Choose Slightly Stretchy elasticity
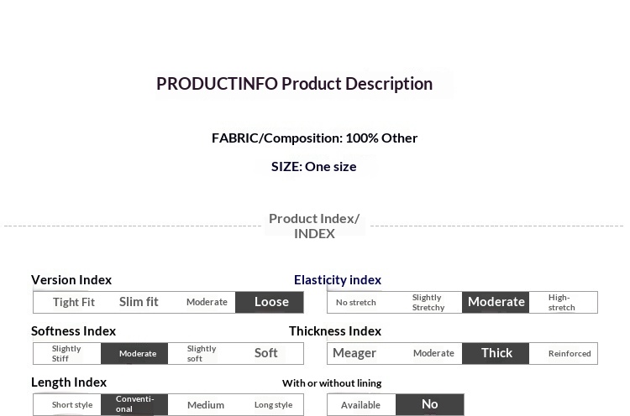Viewport: 630px width, 416px height. click(x=428, y=302)
